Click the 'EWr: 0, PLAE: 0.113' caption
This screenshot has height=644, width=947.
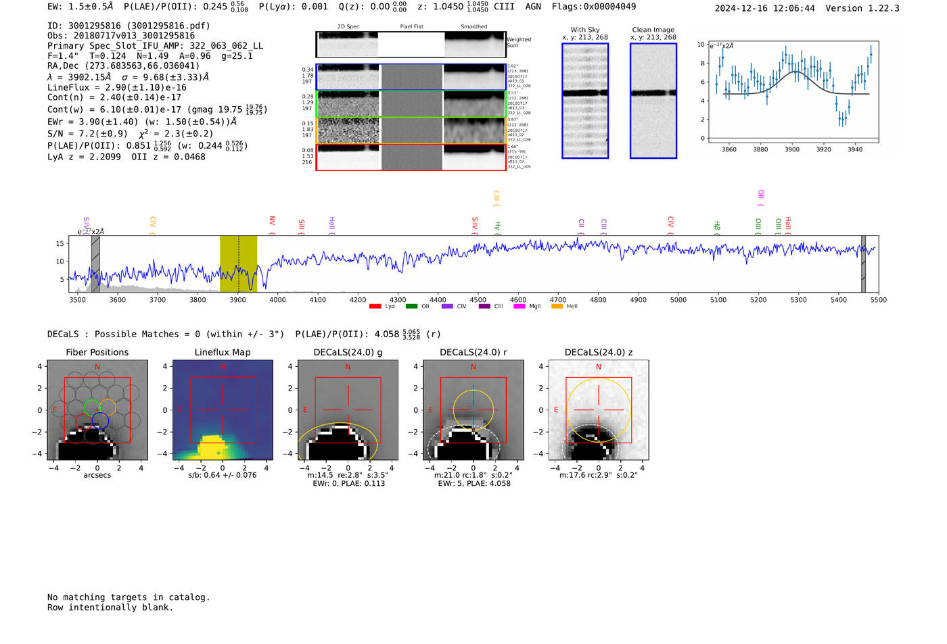click(x=348, y=484)
